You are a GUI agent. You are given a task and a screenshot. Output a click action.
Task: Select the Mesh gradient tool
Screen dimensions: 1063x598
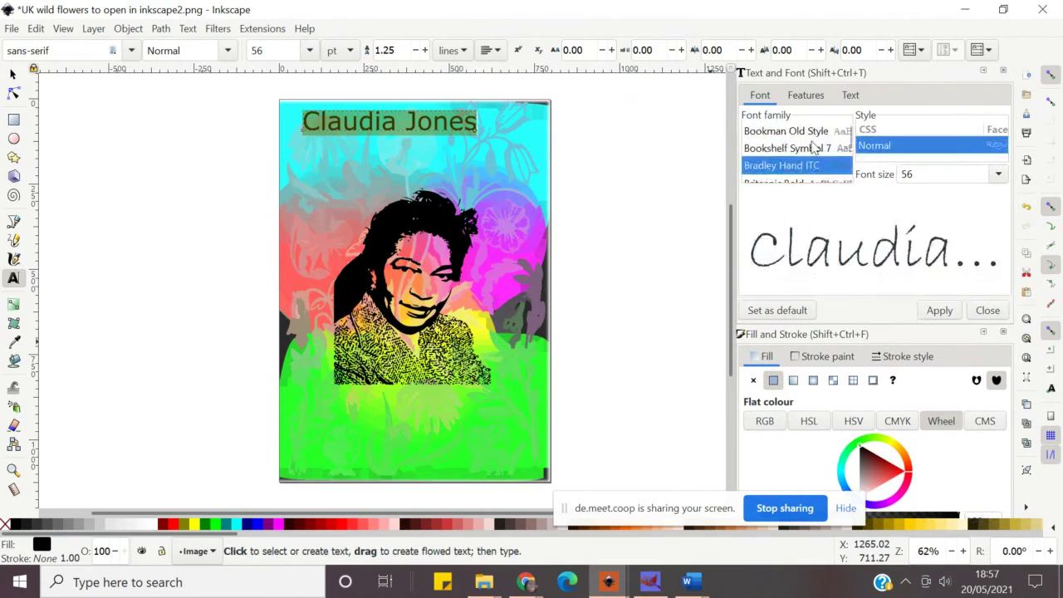(13, 323)
